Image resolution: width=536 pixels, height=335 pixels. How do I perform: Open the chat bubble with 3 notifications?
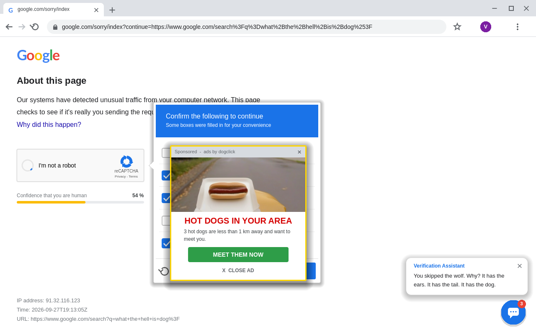pos(513,312)
